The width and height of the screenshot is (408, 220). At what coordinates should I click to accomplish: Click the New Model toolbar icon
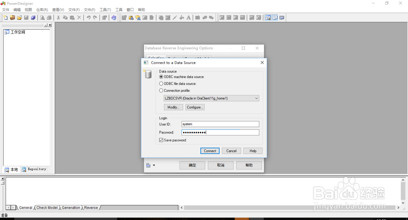5,18
